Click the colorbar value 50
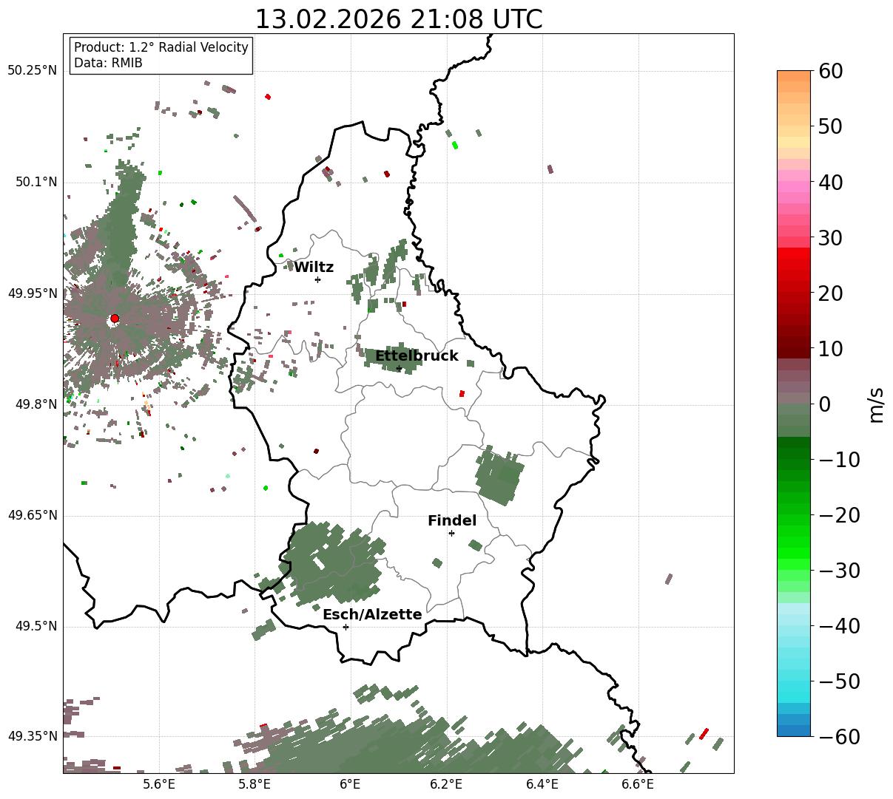This screenshot has width=893, height=799. (x=830, y=126)
